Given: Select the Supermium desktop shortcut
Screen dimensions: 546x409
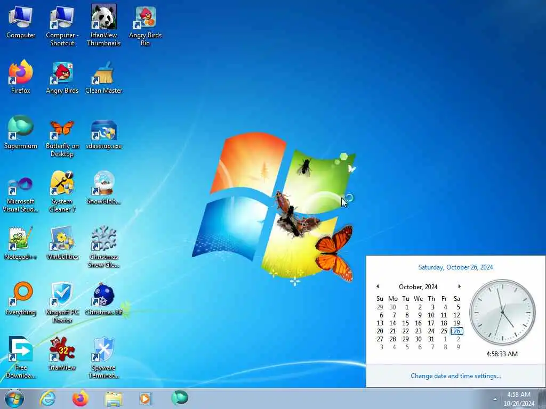Looking at the screenshot, I should pos(21,133).
